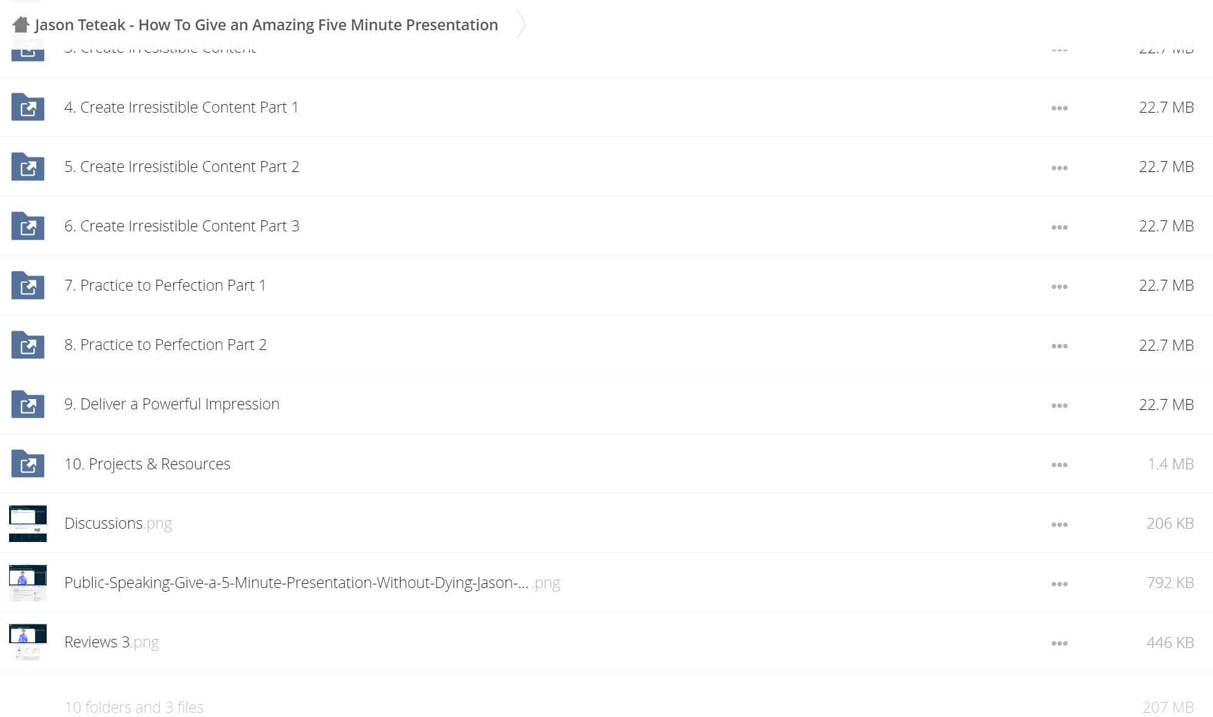Viewport: 1213px width, 717px height.
Task: Open three-dot menu for Reviews 3.png
Action: click(x=1059, y=643)
